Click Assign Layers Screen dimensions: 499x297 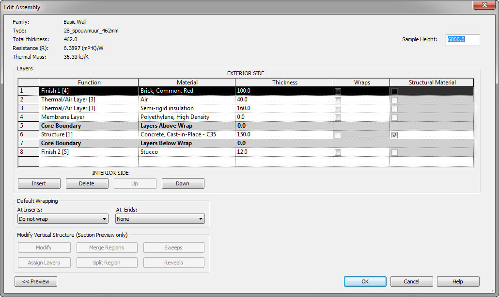coord(44,263)
